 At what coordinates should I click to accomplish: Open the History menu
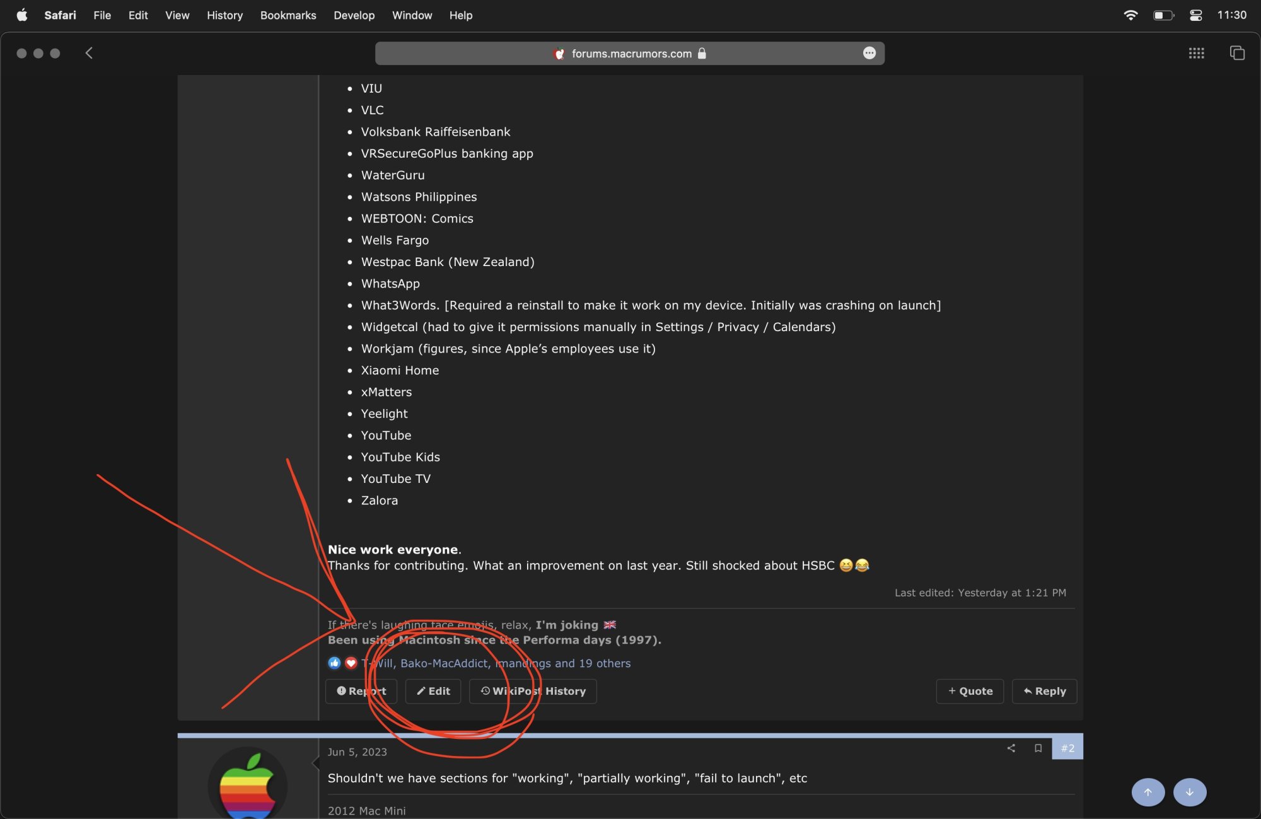tap(224, 15)
